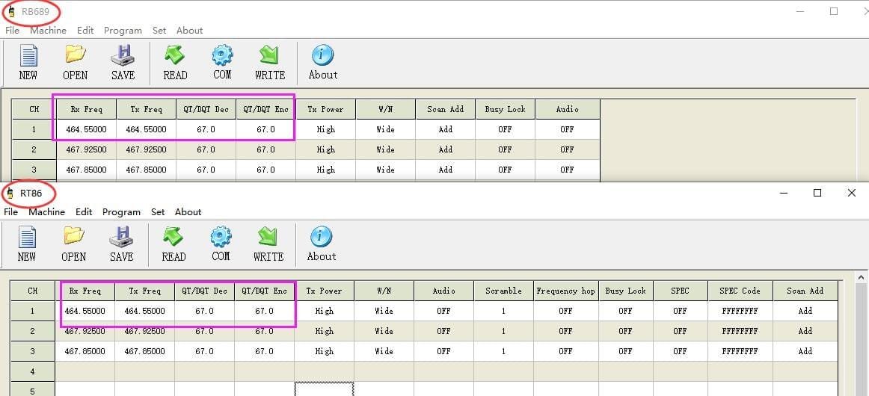This screenshot has width=869, height=396.
Task: Open Program menu in RT86 window
Action: pos(121,212)
